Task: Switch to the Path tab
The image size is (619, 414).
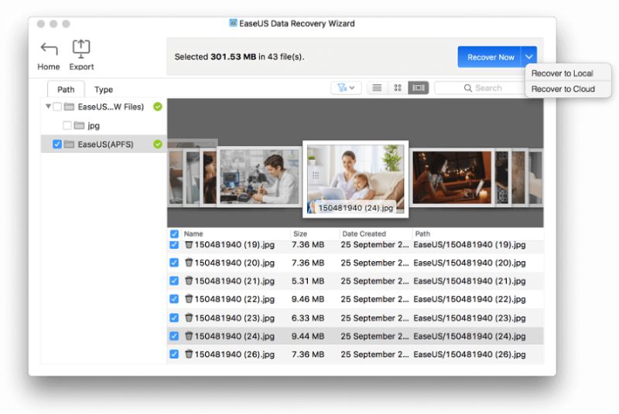Action: 66,90
